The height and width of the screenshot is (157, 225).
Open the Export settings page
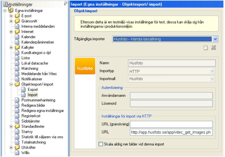coord(33,90)
